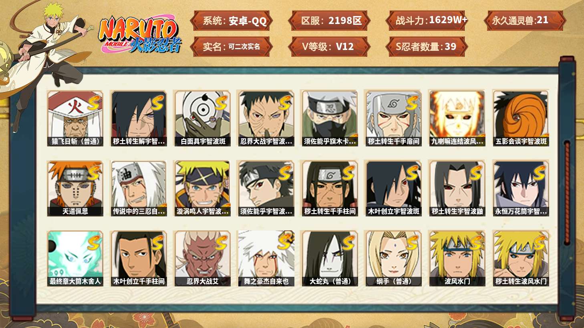Open the 大蛇丸（普通） ninja card

coord(330,258)
